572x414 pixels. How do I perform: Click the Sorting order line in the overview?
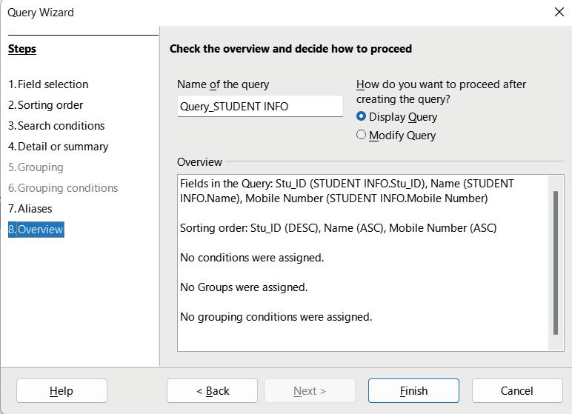(x=338, y=228)
